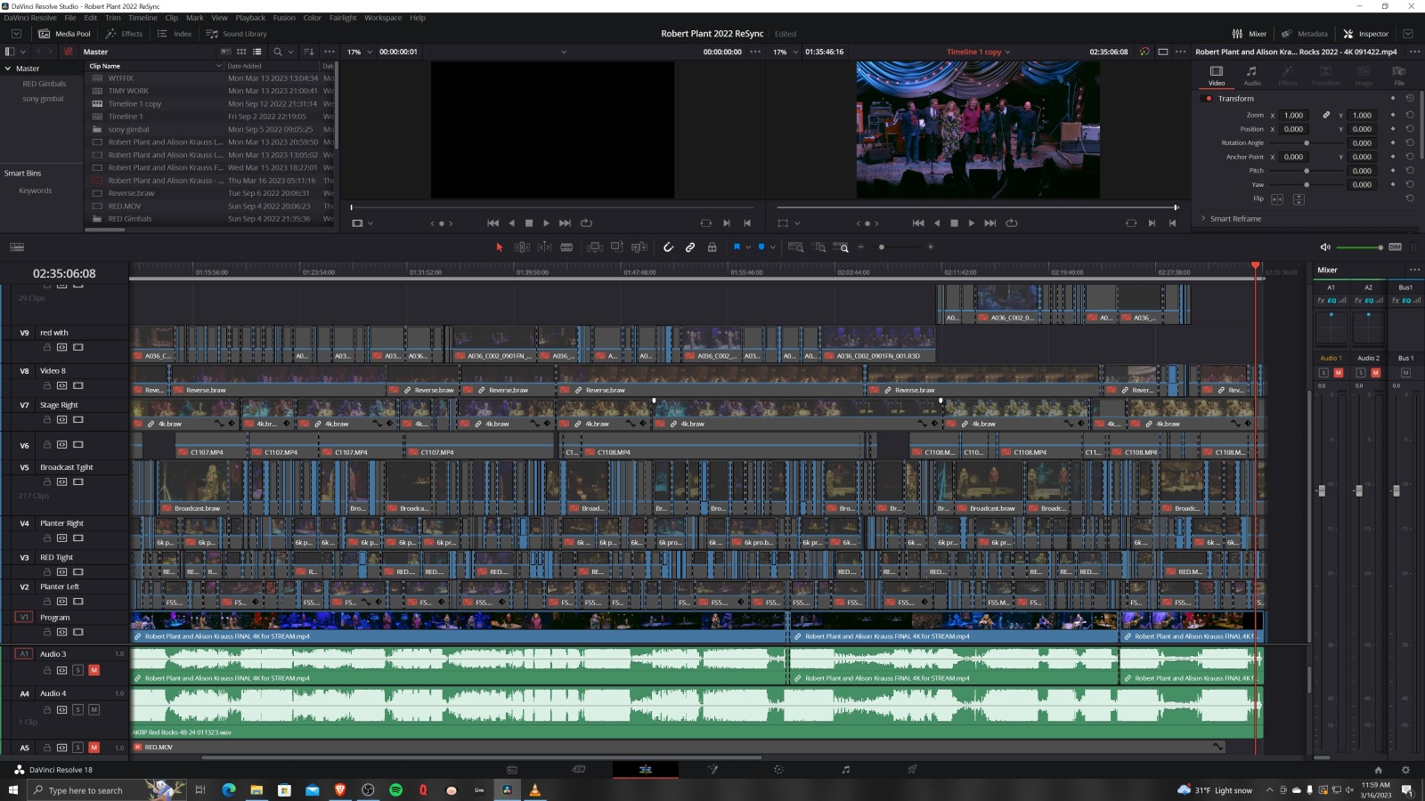Toggle the Sound Library panel

tap(236, 34)
